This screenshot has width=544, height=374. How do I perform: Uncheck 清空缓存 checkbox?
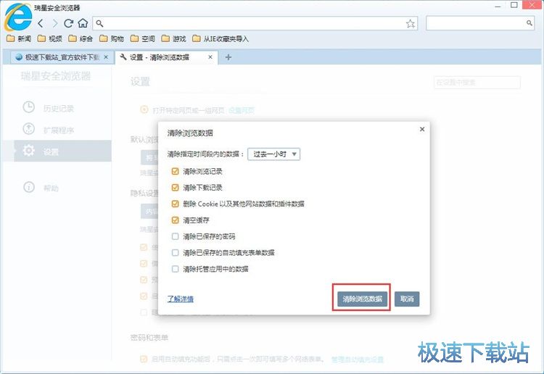coord(175,220)
